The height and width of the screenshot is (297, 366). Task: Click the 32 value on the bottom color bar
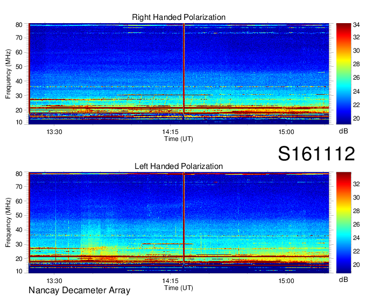[356, 184]
